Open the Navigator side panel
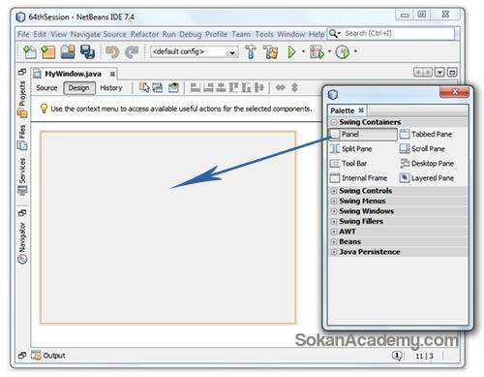 (x=22, y=242)
